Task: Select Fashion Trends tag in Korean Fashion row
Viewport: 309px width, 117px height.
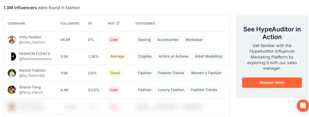Action: coord(171,73)
